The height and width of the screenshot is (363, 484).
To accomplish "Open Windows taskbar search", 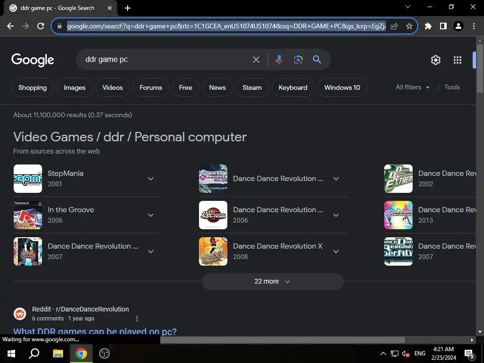I will [34, 354].
